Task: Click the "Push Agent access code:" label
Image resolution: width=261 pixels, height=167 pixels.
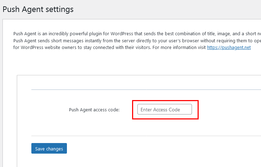Action: point(94,110)
